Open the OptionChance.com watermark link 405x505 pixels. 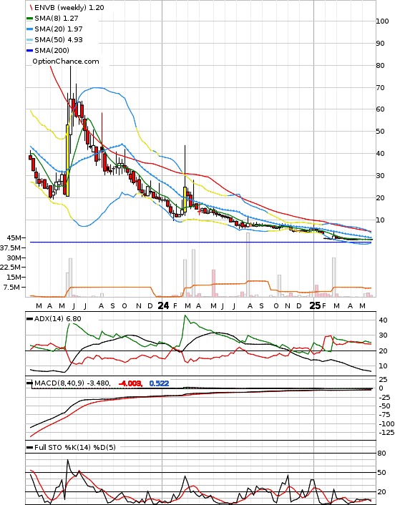tap(66, 62)
